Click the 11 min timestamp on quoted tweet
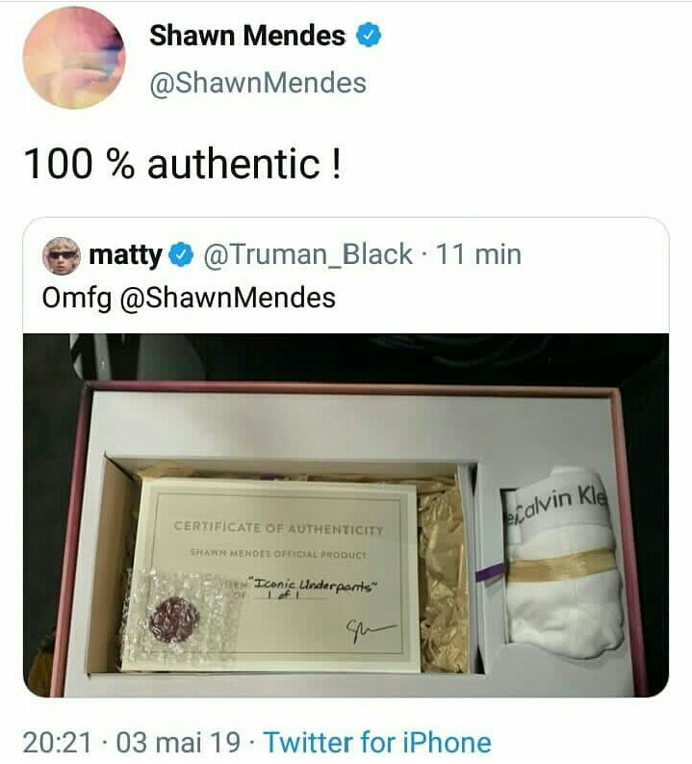The height and width of the screenshot is (764, 692). (478, 254)
